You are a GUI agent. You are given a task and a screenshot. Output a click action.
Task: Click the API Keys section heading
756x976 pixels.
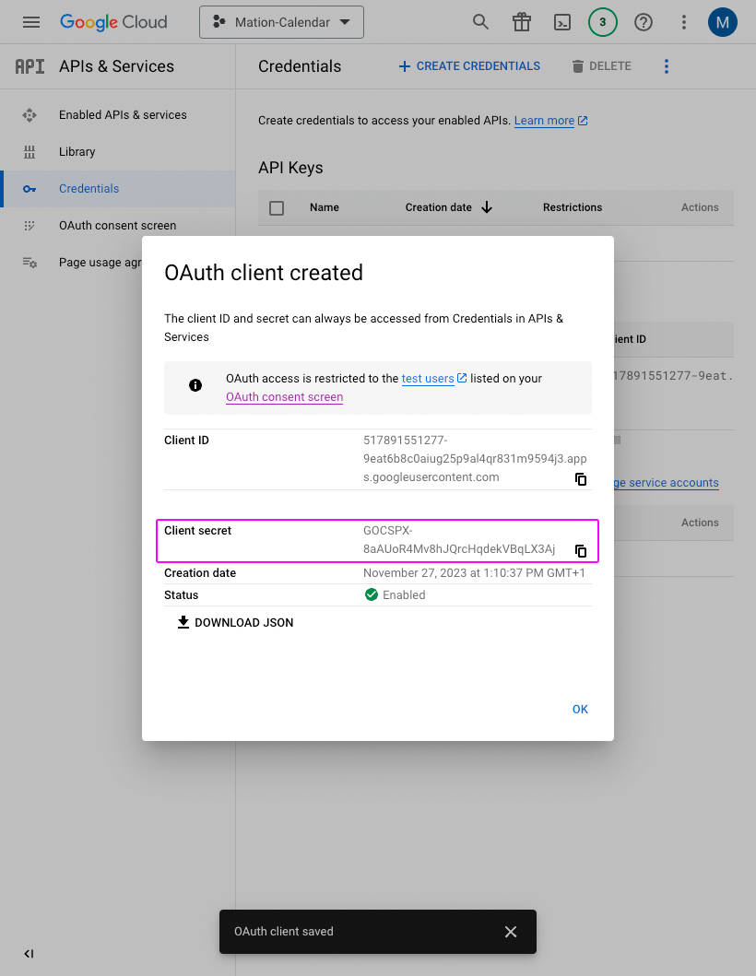pos(290,168)
